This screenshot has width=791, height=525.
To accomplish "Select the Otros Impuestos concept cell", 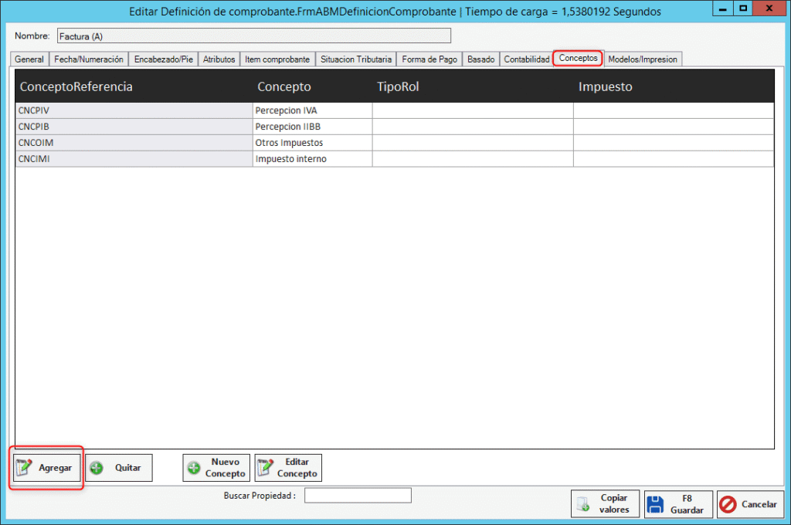I will coord(312,143).
